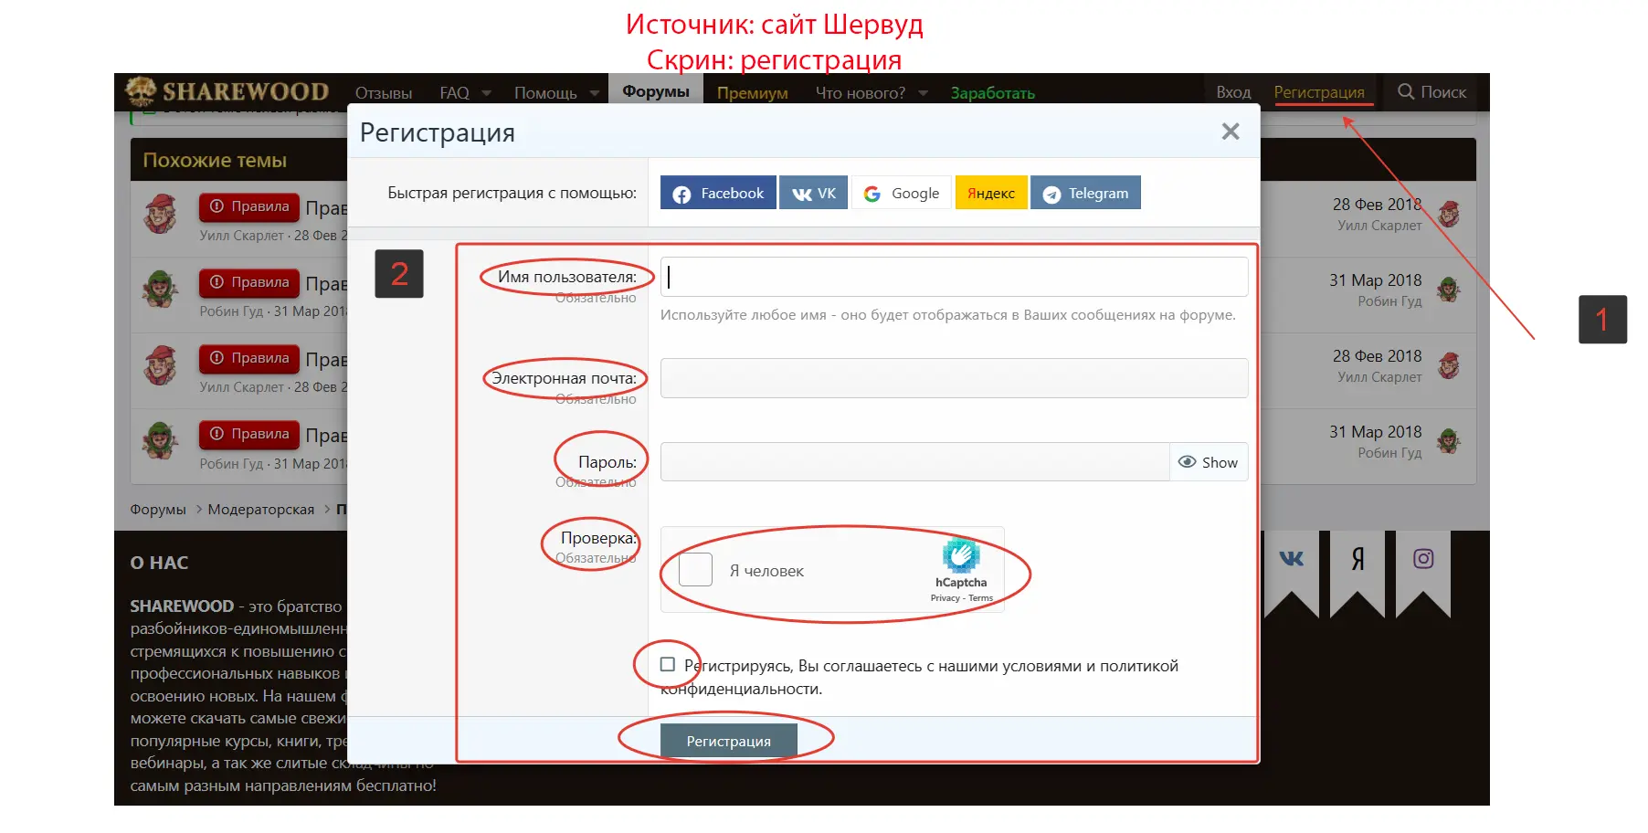1648x833 pixels.
Task: Open Уилл Скарлет small avatar, top right
Action: coord(1449,215)
